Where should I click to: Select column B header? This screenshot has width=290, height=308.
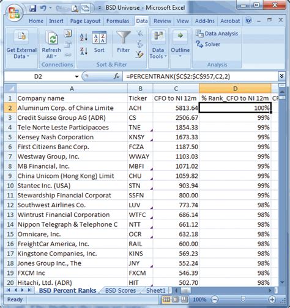click(x=140, y=89)
